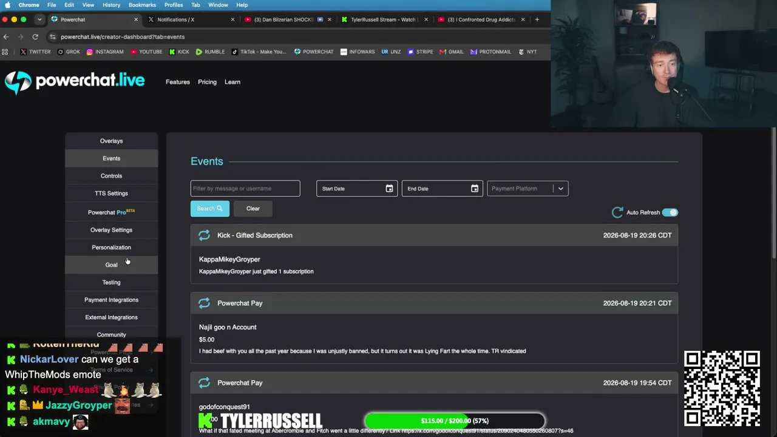Open the POWERCHAT bookmark
Viewport: 777px width, 437px height.
tap(314, 52)
